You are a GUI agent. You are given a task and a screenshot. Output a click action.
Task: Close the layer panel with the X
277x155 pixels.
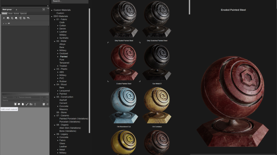pyautogui.click(x=48, y=6)
